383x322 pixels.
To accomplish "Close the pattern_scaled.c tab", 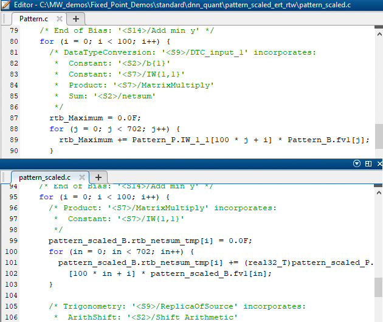I will [x=81, y=177].
